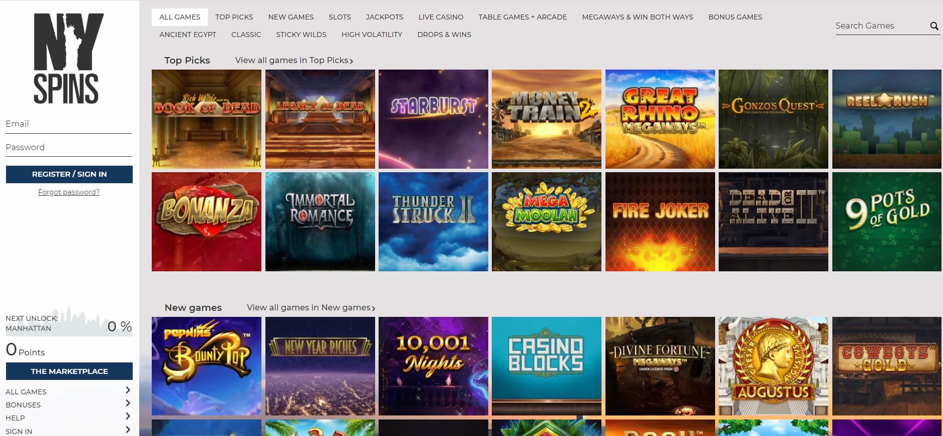Open the Bonanza game tile
Image resolution: width=943 pixels, height=436 pixels.
point(206,222)
